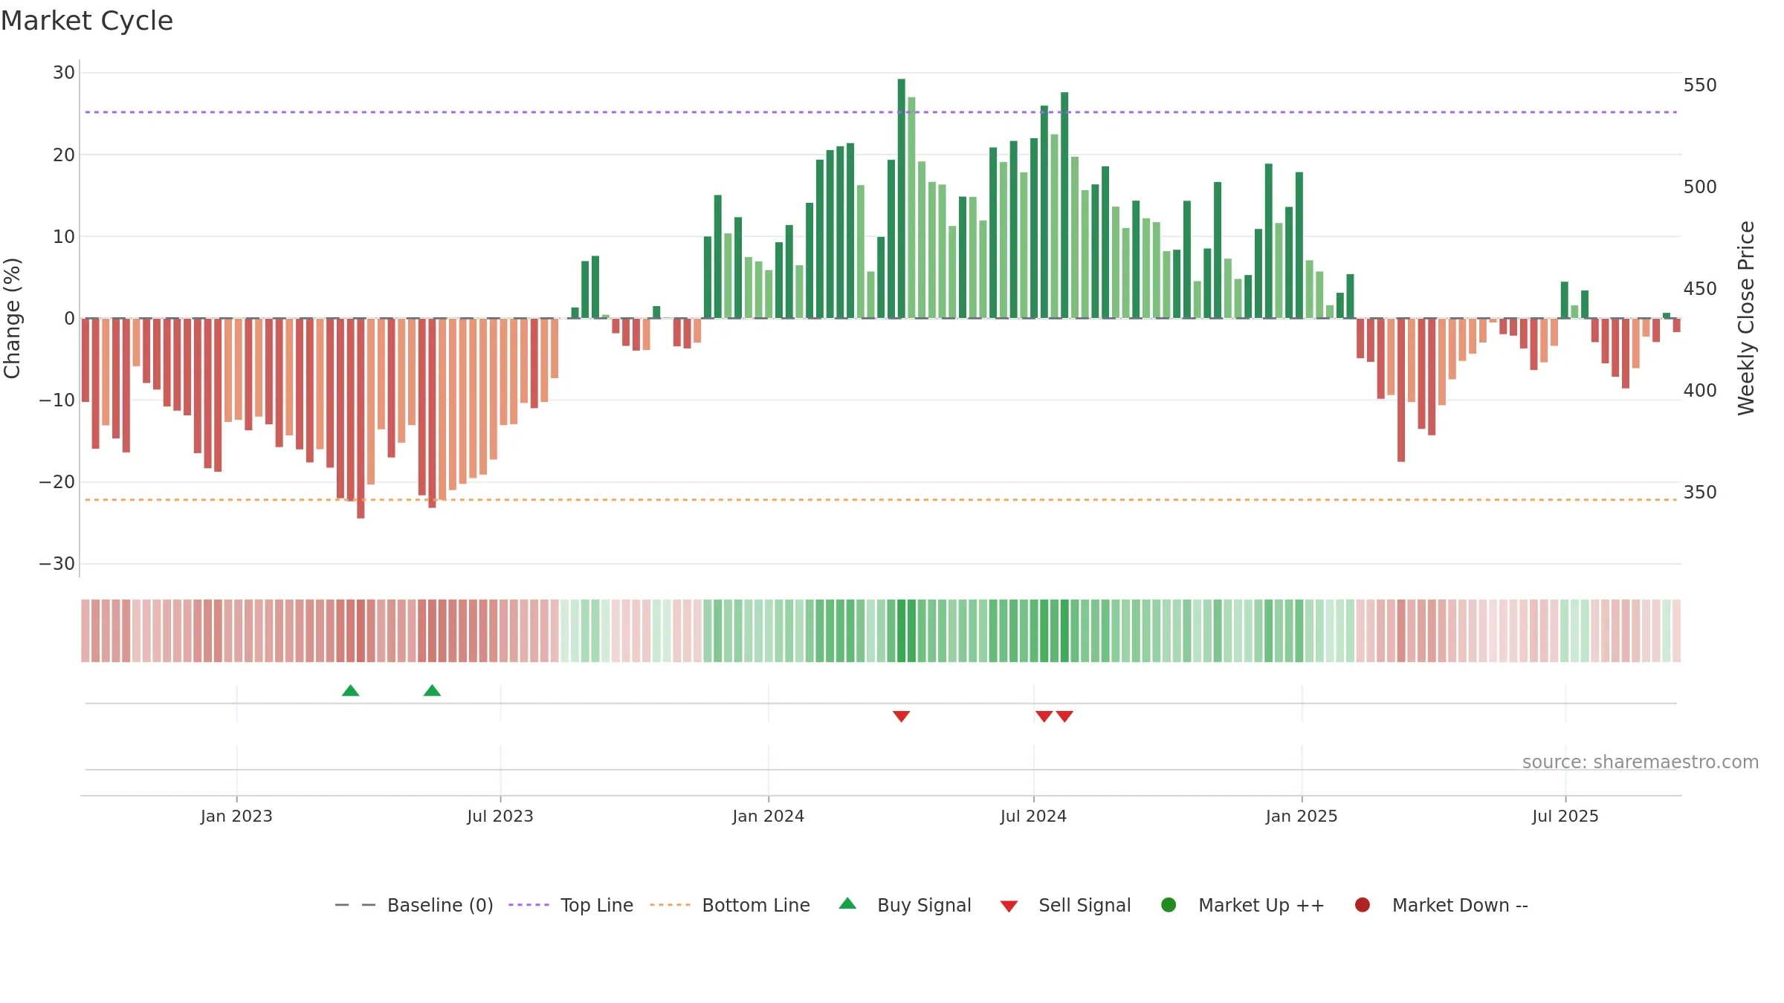Viewport: 1784px width, 1003px height.
Task: Click the 500 tick on right axis
Action: [1700, 187]
